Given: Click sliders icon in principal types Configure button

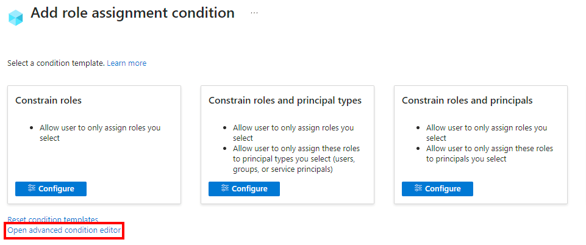Looking at the screenshot, I should [224, 188].
